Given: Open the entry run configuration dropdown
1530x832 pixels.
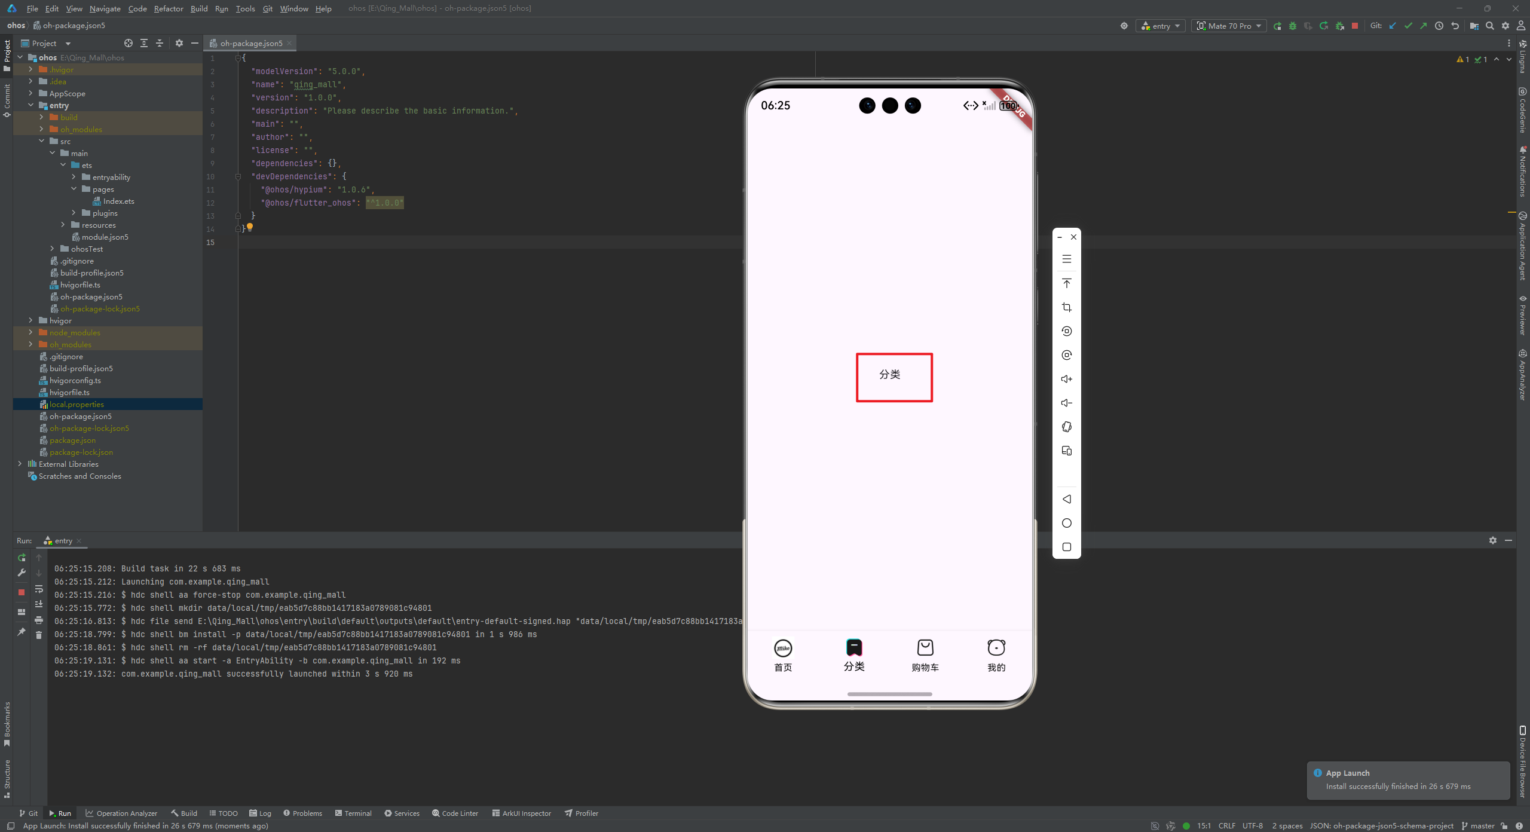Looking at the screenshot, I should 1161,26.
